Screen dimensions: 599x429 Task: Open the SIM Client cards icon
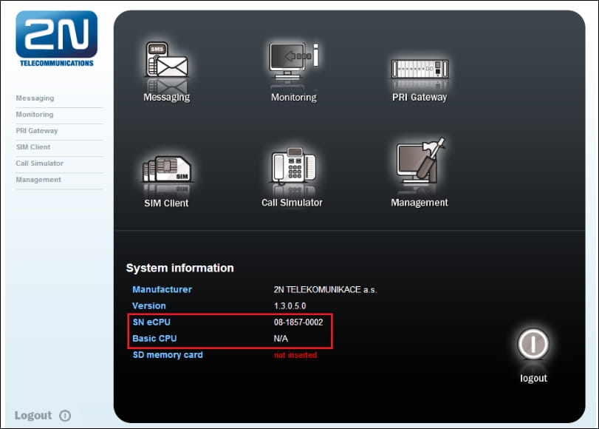[x=167, y=169]
